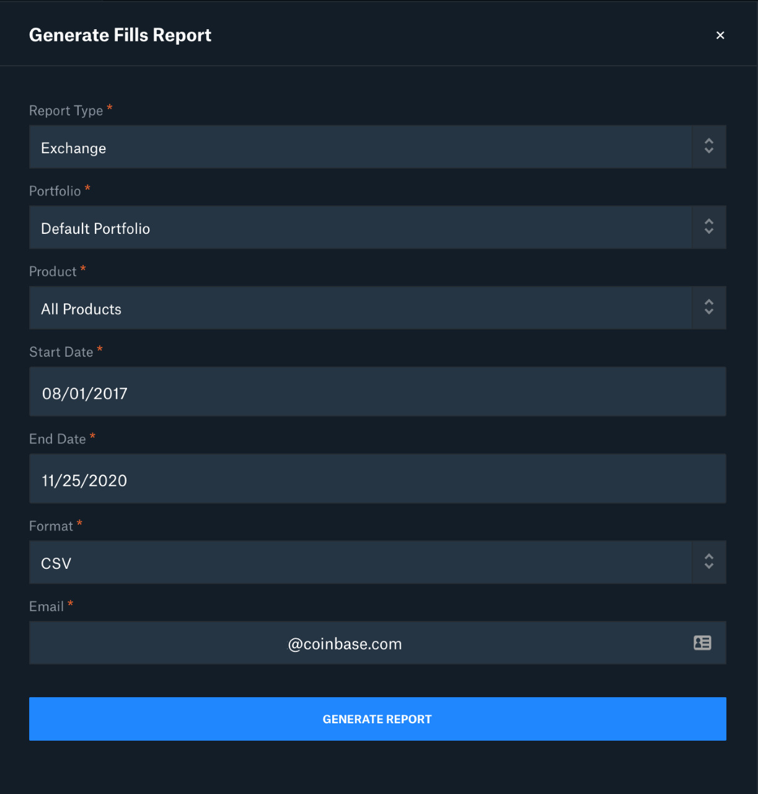Image resolution: width=758 pixels, height=794 pixels.
Task: Click the contact card icon in Email field
Action: coord(702,643)
